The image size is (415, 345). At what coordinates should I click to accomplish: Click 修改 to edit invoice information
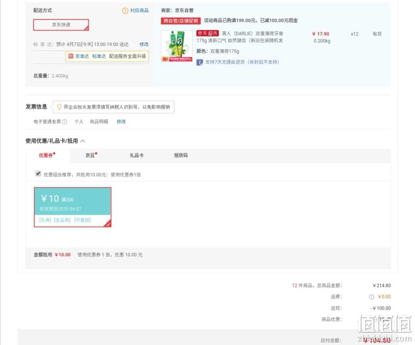tap(121, 122)
